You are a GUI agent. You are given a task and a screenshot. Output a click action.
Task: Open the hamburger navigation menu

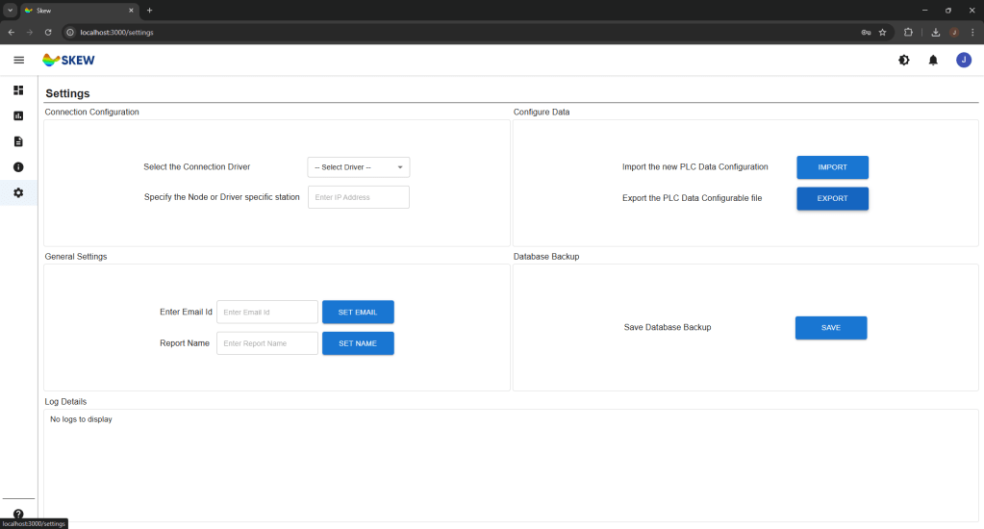tap(18, 60)
